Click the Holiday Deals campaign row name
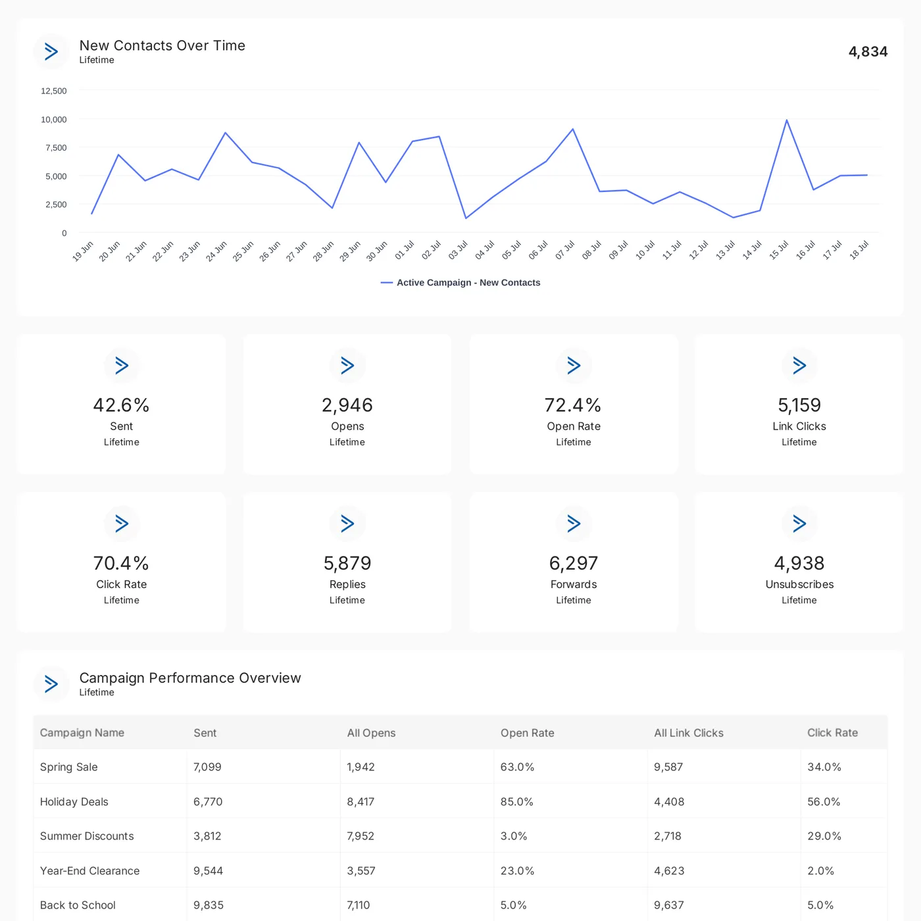 click(x=74, y=802)
